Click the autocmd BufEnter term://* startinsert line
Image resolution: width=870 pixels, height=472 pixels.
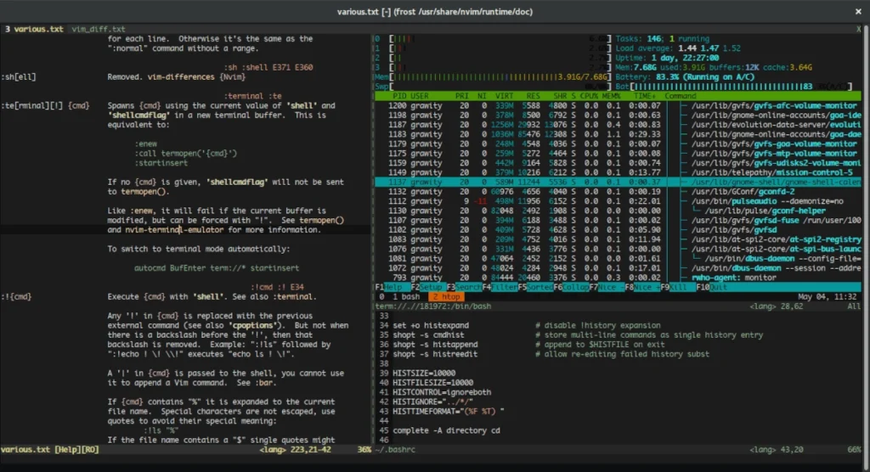(x=217, y=268)
